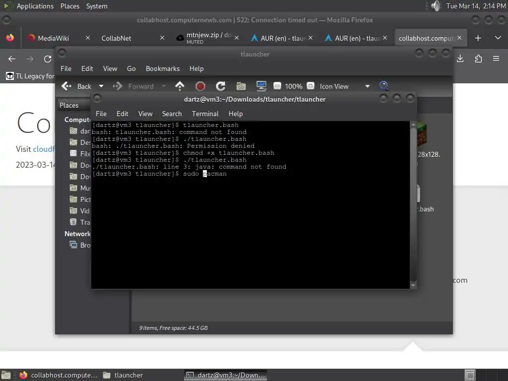The width and height of the screenshot is (508, 381).
Task: Click the Firefox logo icon in tab bar
Action: pyautogui.click(x=10, y=38)
